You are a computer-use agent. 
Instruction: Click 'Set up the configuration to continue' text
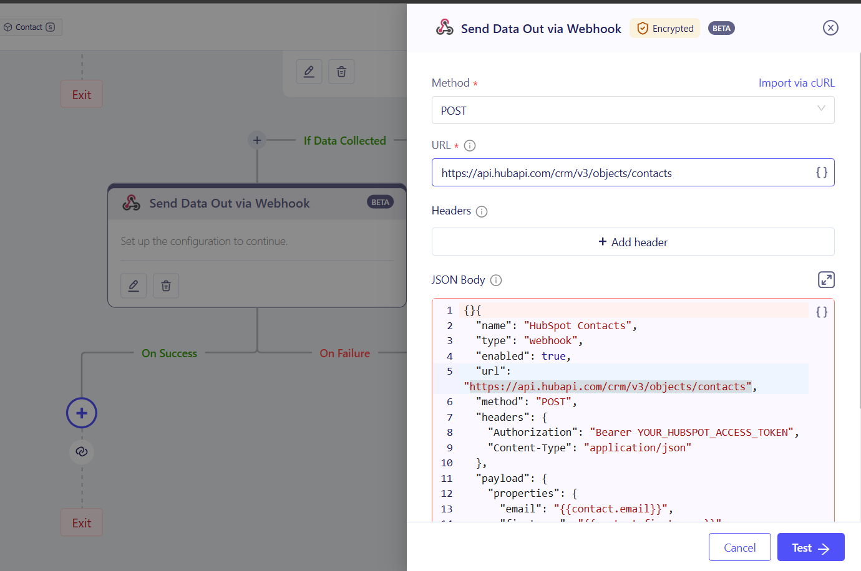coord(204,241)
